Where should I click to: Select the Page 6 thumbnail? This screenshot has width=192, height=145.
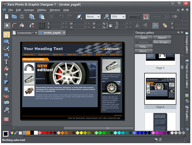[160, 89]
